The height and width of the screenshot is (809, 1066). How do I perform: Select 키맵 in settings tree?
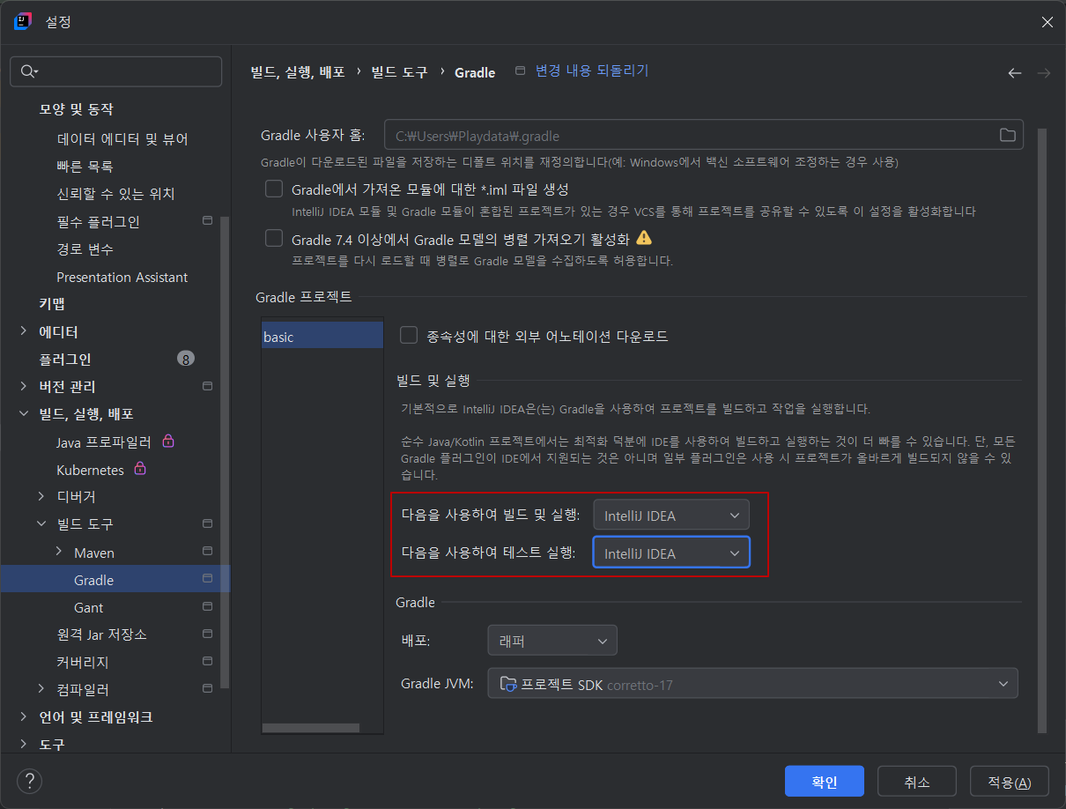point(52,304)
